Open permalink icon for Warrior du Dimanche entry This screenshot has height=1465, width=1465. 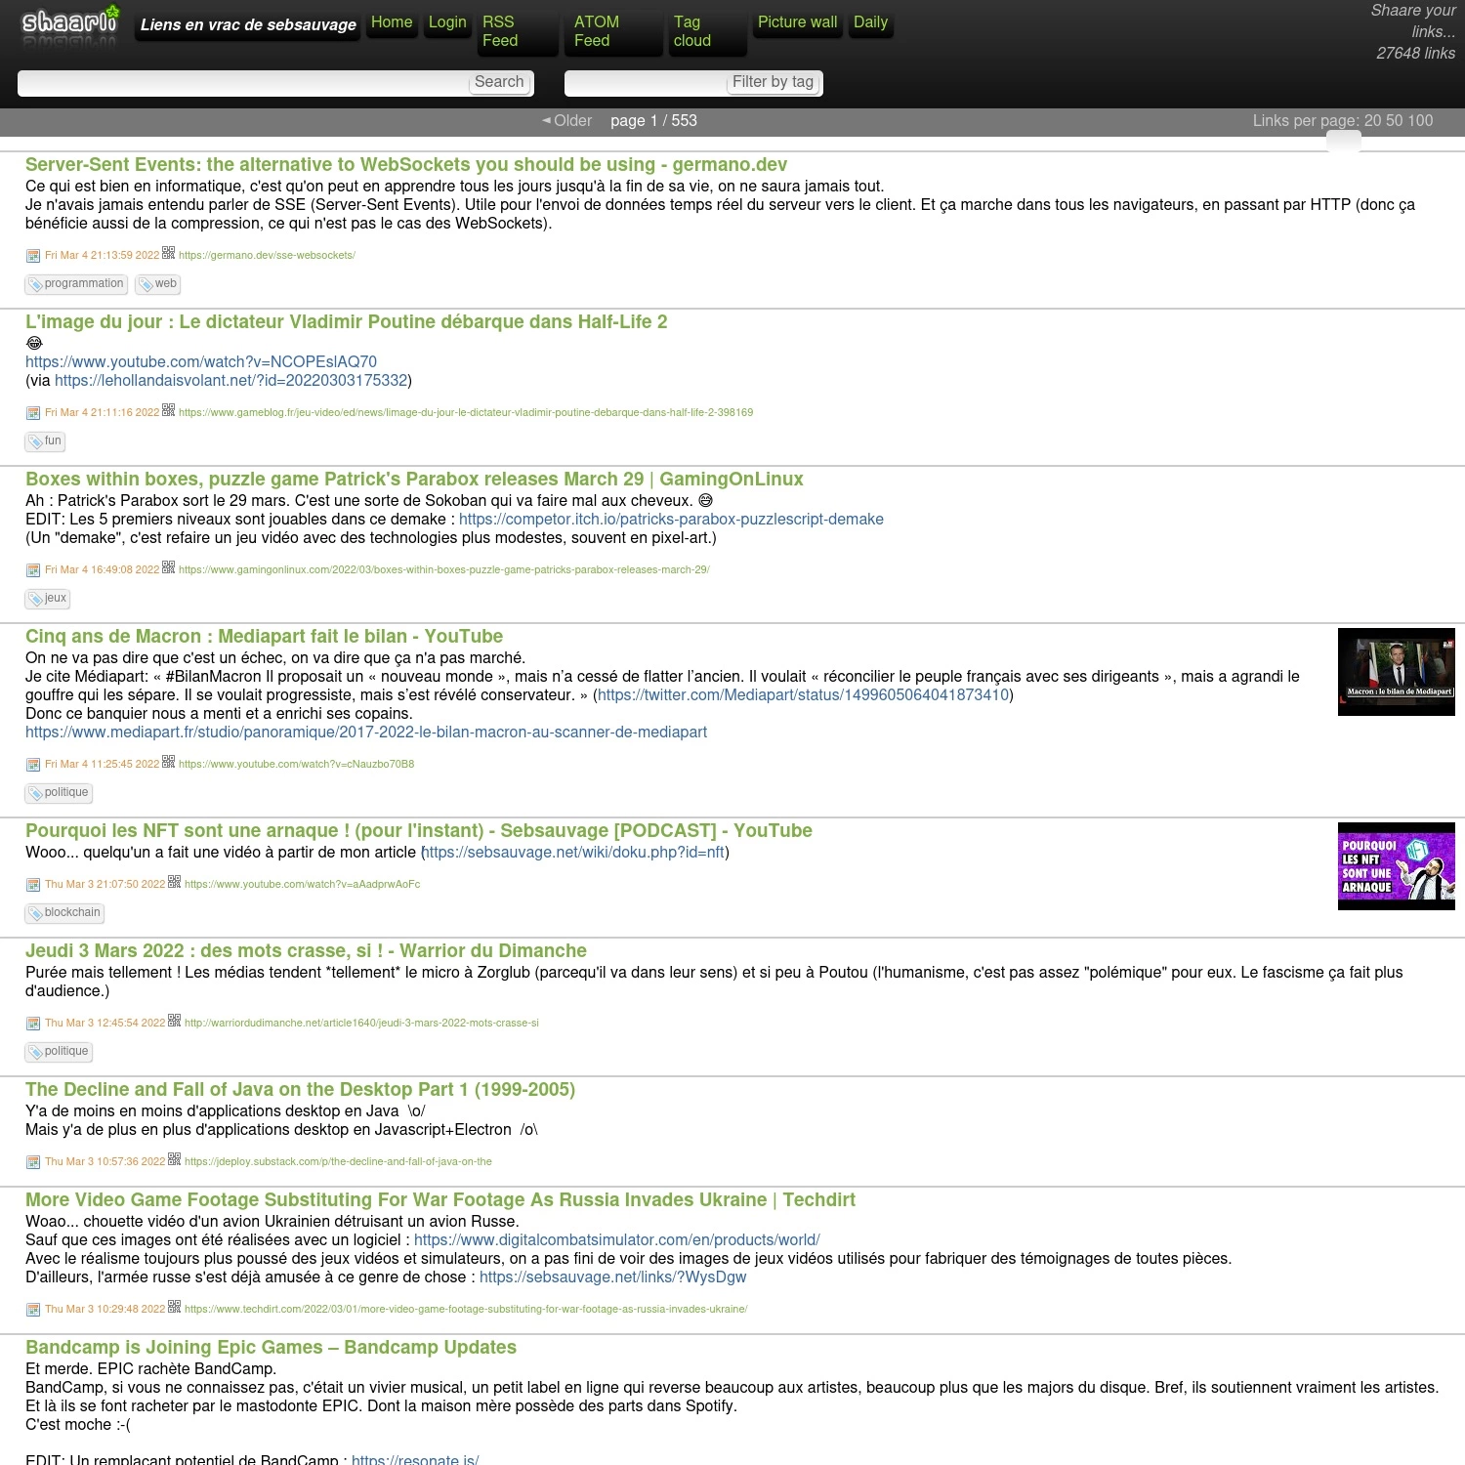33,1024
